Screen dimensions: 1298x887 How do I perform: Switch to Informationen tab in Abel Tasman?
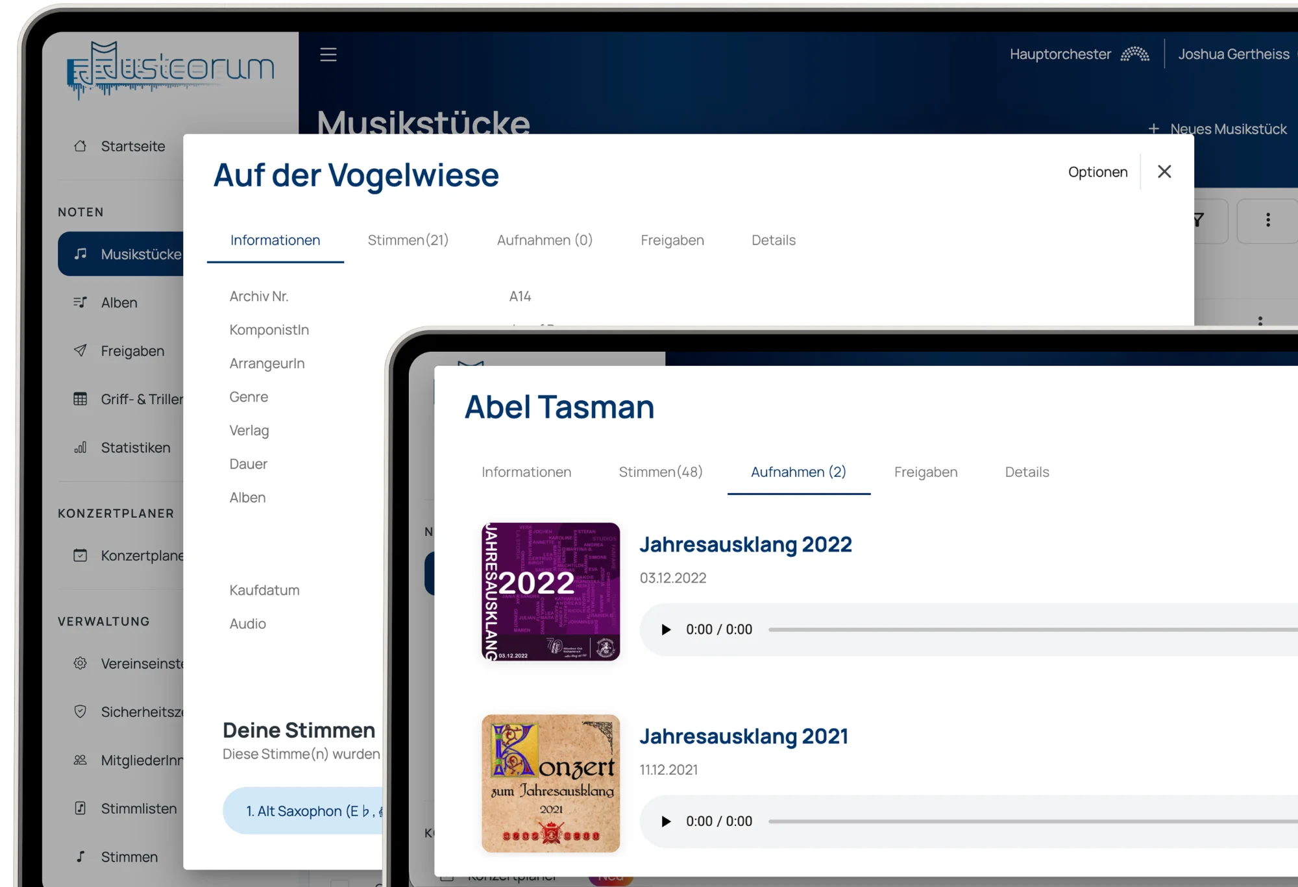tap(526, 472)
